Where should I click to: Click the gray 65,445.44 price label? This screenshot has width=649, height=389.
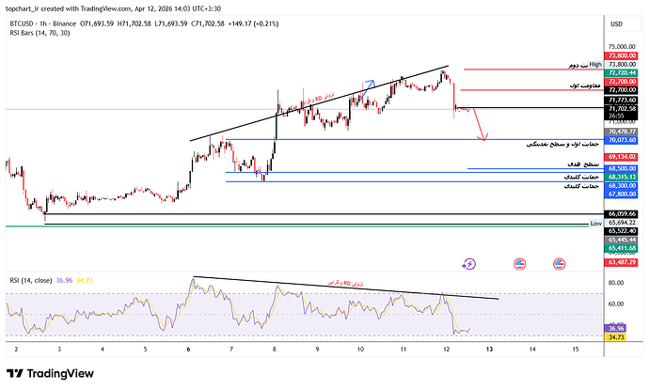point(621,240)
